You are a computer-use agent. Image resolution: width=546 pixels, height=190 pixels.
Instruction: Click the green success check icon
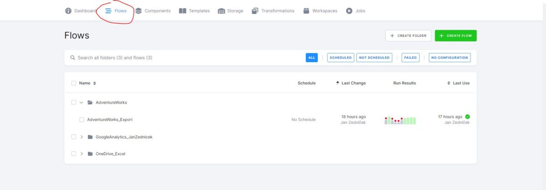click(468, 117)
